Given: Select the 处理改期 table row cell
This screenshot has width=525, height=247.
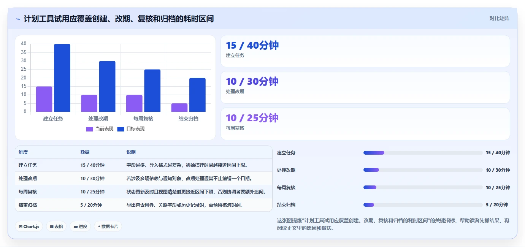Looking at the screenshot, I should pyautogui.click(x=28, y=179).
